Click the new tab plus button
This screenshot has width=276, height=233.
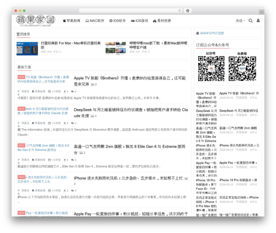tap(261, 12)
